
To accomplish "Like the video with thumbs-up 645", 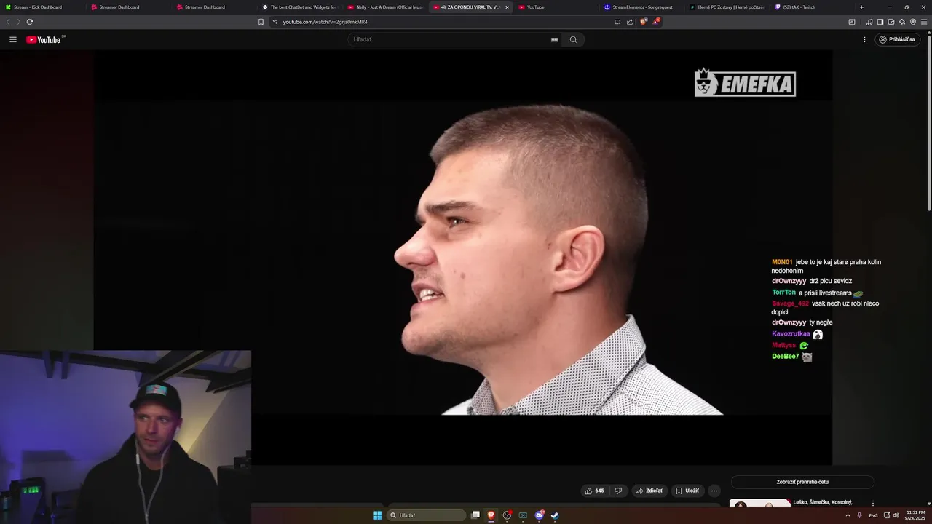I will [594, 491].
